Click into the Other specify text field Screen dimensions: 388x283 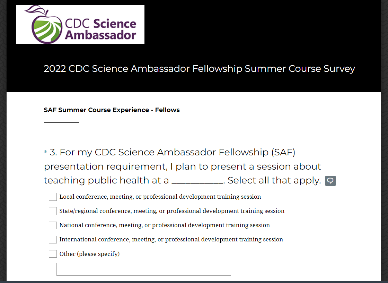tap(143, 269)
